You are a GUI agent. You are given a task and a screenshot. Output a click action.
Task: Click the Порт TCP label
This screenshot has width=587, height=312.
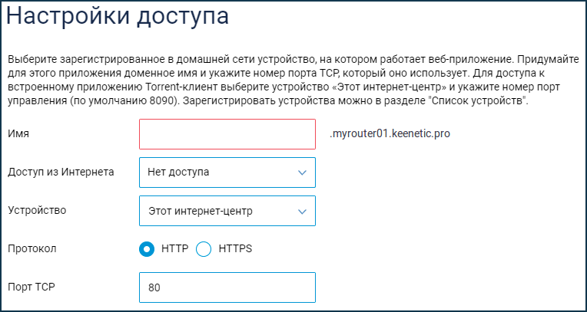tap(32, 287)
